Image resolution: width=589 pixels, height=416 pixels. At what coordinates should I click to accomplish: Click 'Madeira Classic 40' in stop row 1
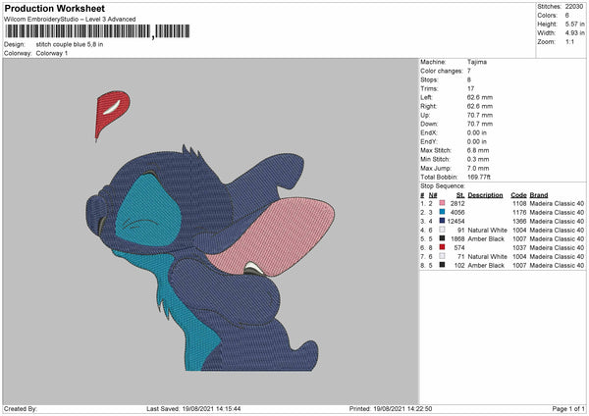point(557,203)
